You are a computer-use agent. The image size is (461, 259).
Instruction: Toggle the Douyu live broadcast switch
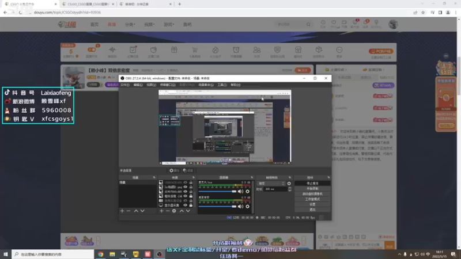point(92,49)
